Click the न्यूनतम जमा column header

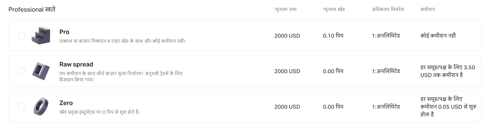point(285,10)
